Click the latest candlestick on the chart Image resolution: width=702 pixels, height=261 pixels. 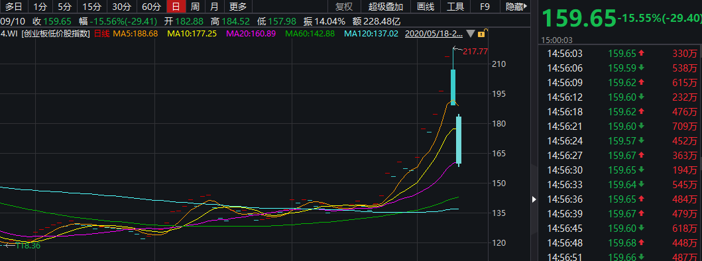(x=459, y=140)
